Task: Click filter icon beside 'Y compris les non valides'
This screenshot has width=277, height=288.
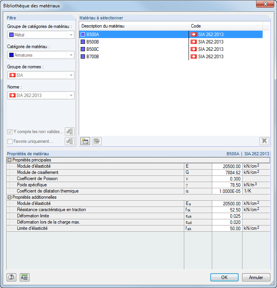Action: (69, 131)
